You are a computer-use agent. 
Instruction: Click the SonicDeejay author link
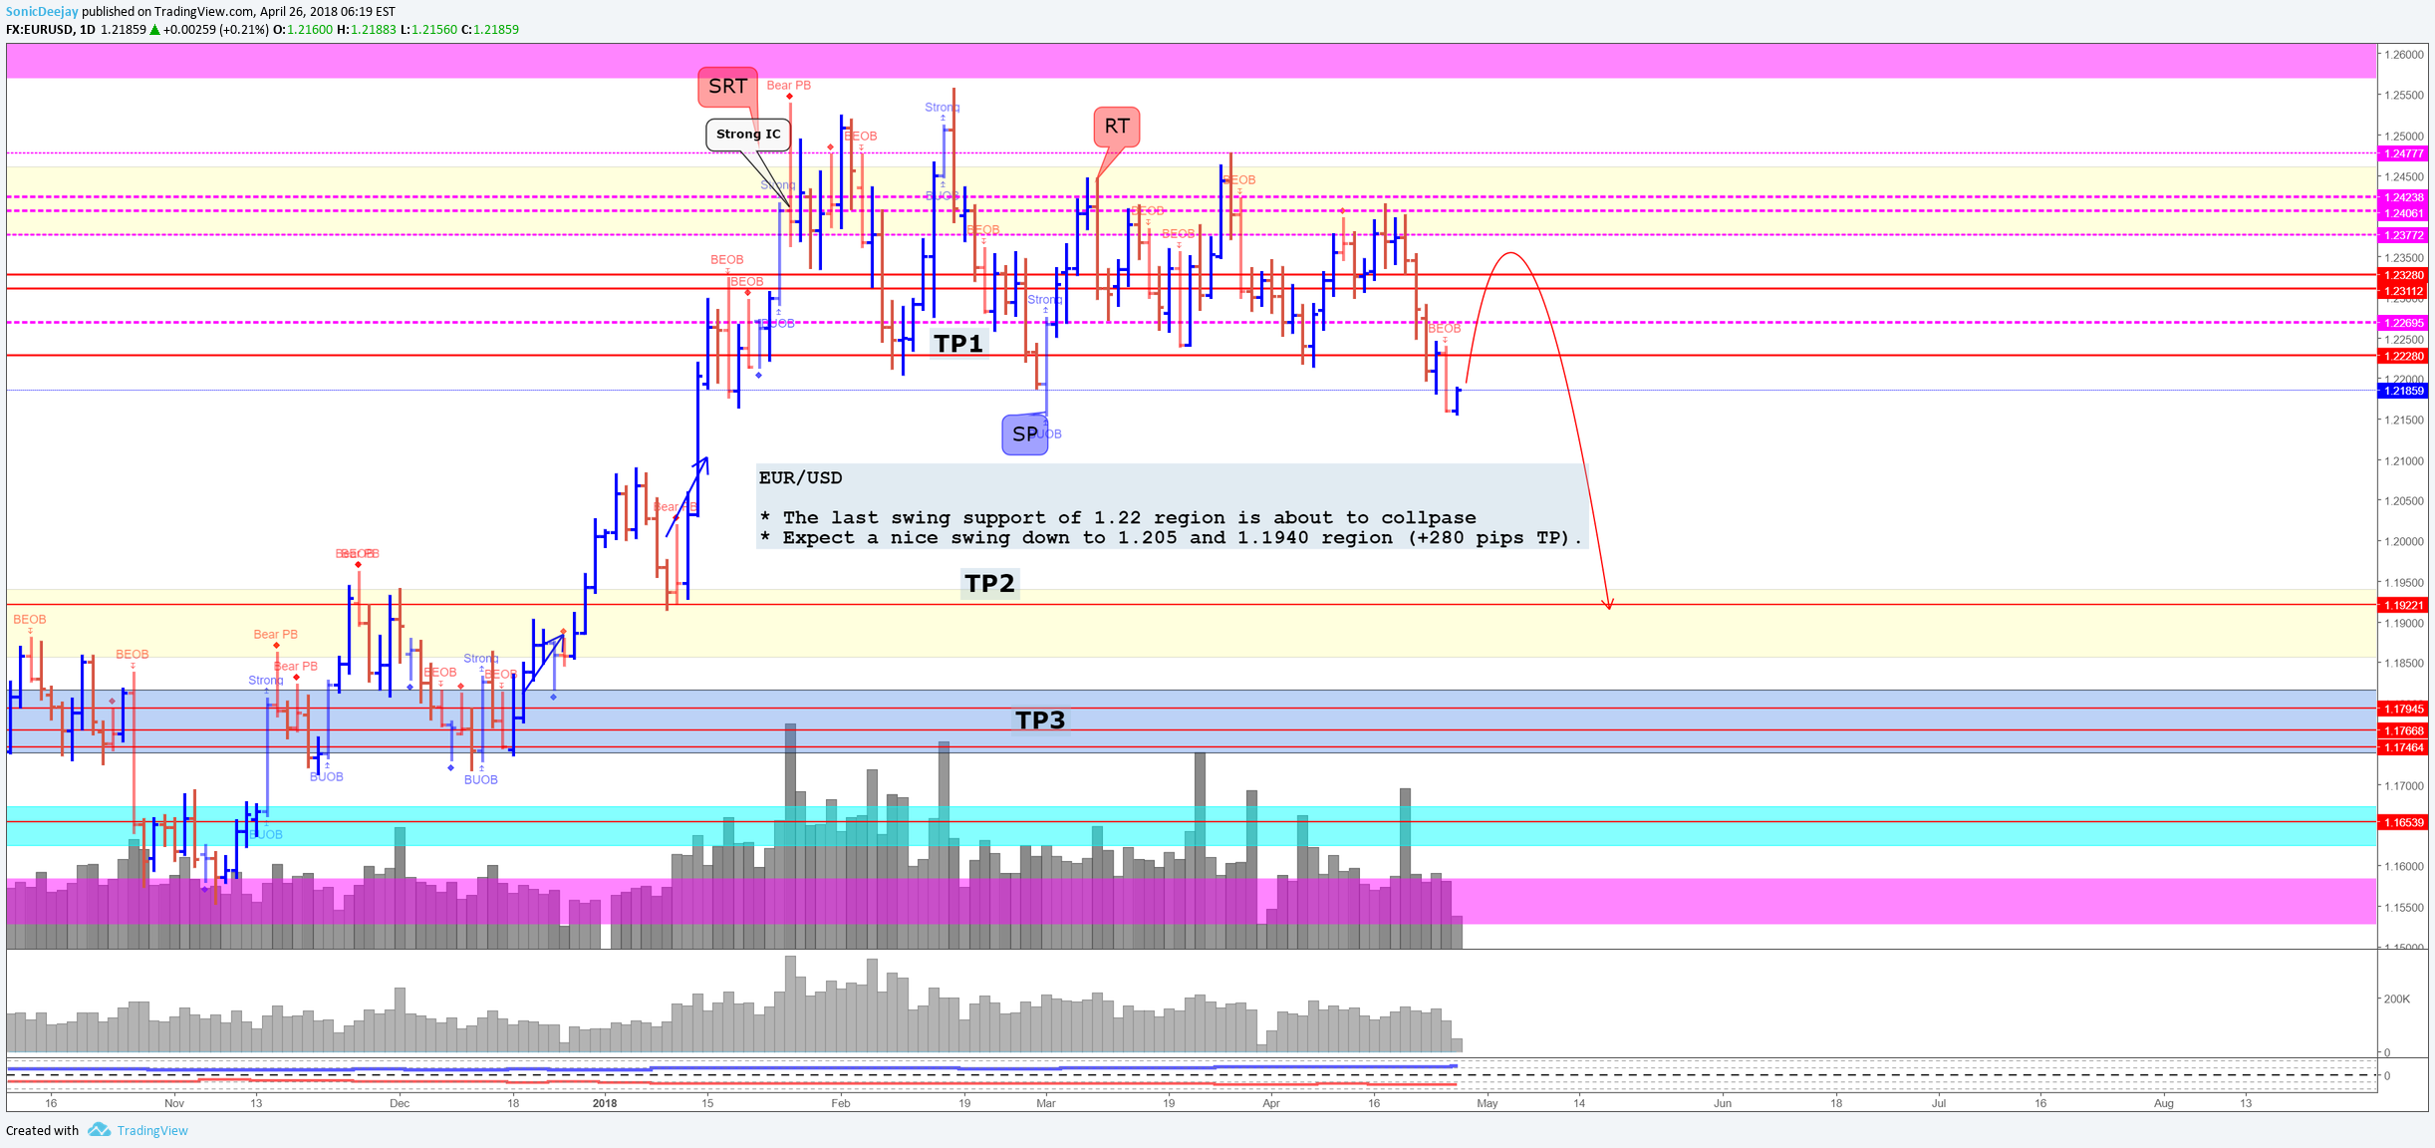point(42,12)
